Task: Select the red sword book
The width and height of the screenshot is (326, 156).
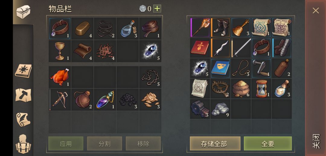Action: point(200,48)
